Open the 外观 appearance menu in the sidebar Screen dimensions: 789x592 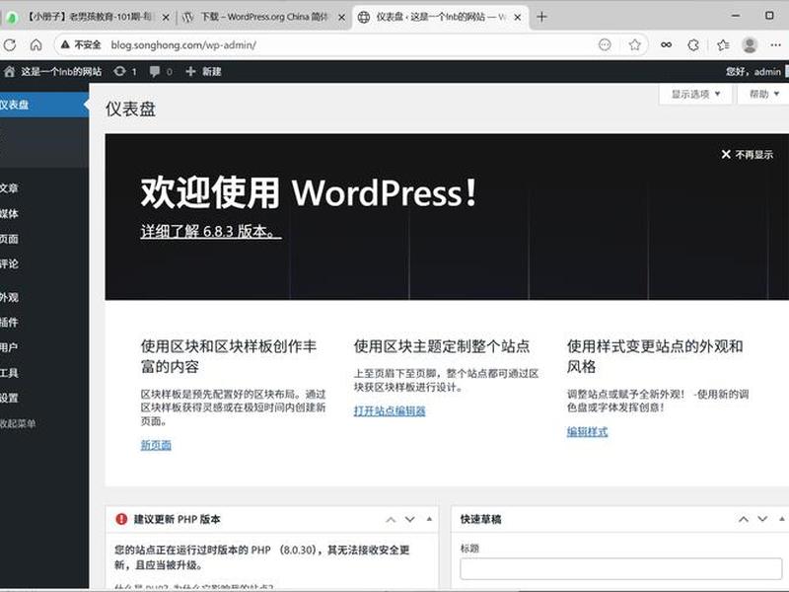tap(42, 298)
